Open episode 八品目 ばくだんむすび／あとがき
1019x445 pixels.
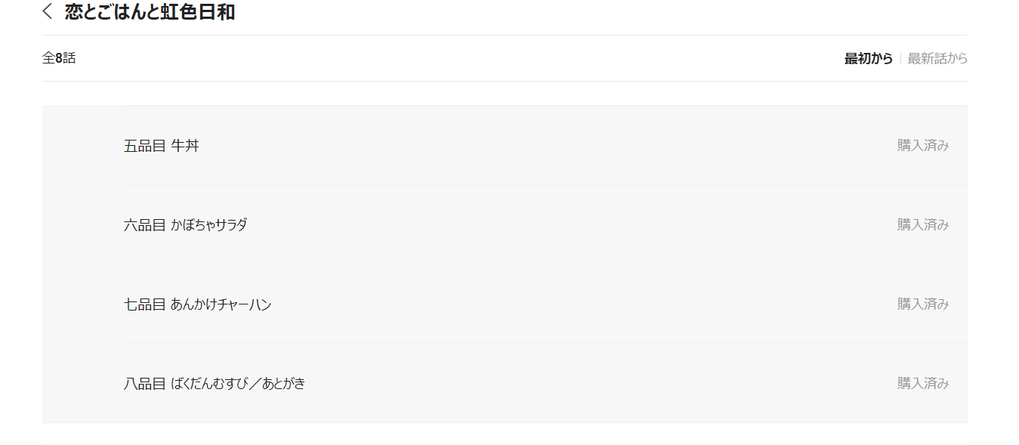click(x=215, y=384)
